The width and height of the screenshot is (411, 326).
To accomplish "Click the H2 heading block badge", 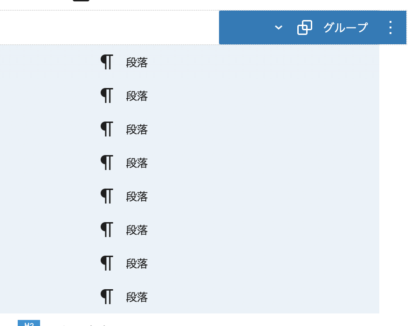I will (x=29, y=323).
